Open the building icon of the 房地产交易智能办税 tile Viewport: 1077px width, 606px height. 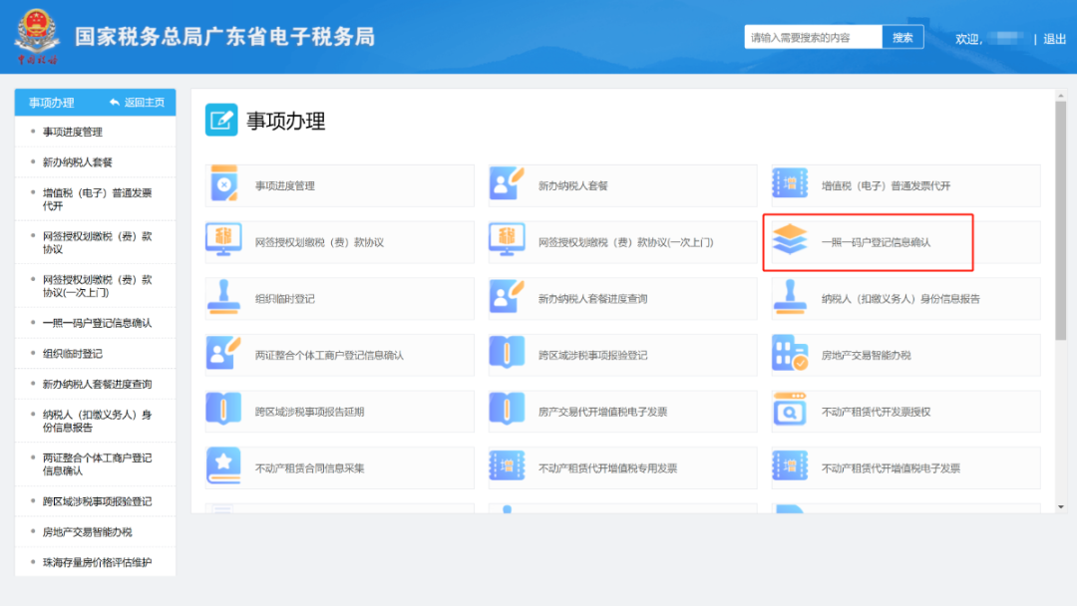(790, 354)
